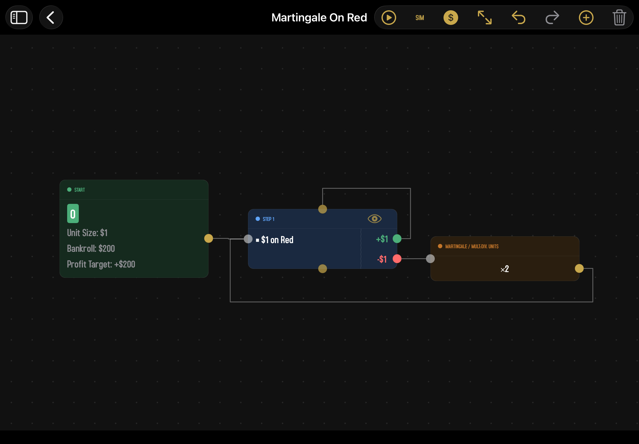Undo the last action
639x444 pixels.
(519, 18)
